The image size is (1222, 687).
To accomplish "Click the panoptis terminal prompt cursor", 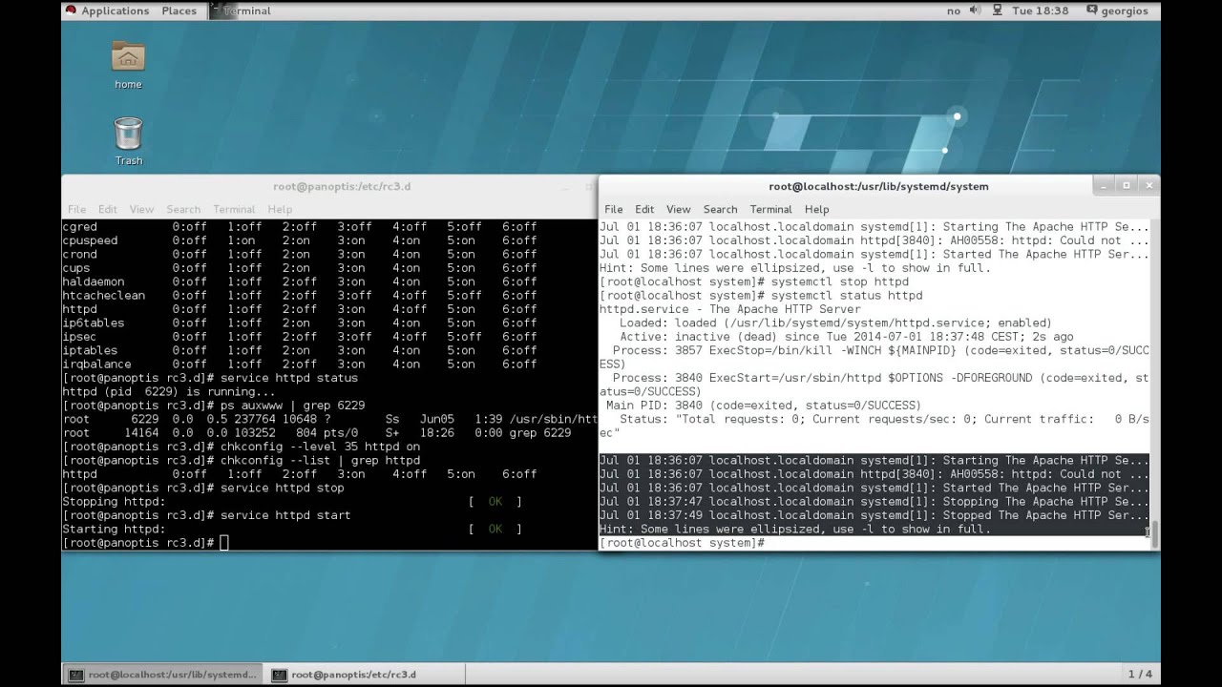I will tap(224, 543).
